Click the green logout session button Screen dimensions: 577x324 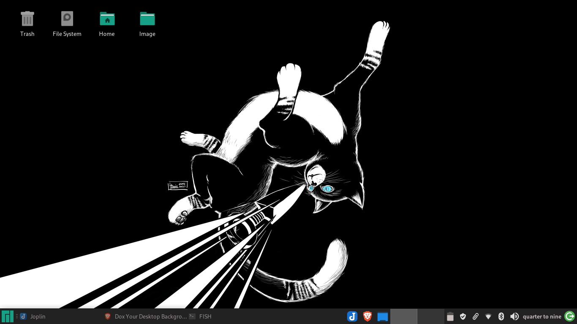pos(570,316)
